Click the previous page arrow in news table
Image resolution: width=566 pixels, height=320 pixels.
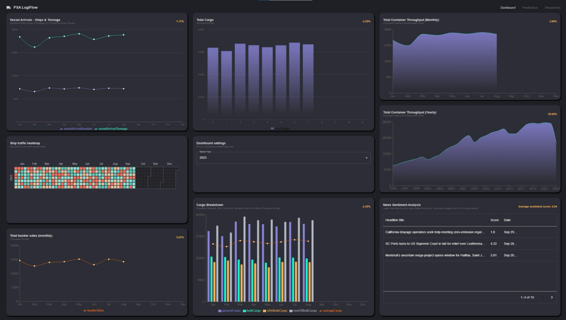tap(543, 297)
